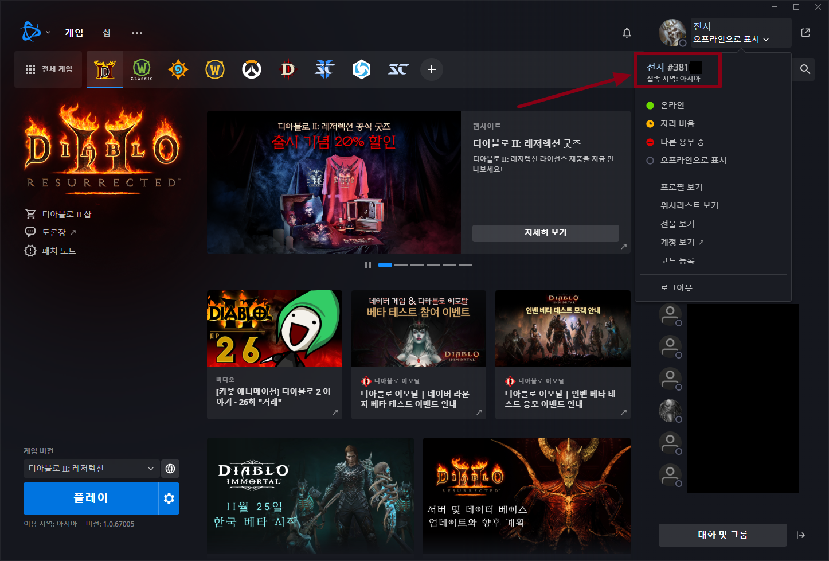Screen dimensions: 829x561
Task: Select the Heroes of the Storm icon
Action: 361,69
